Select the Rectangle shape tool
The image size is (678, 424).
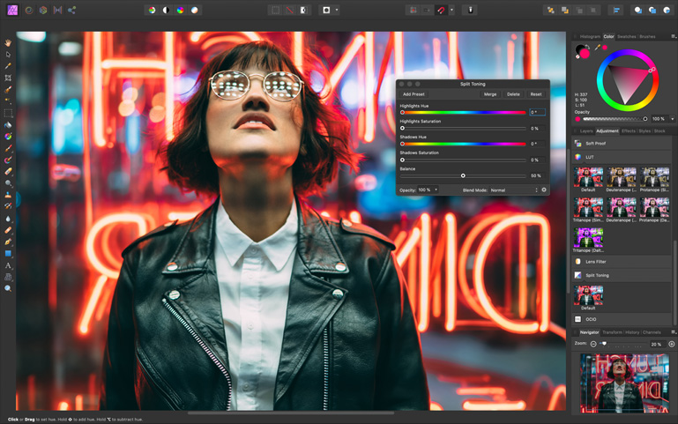click(x=8, y=254)
